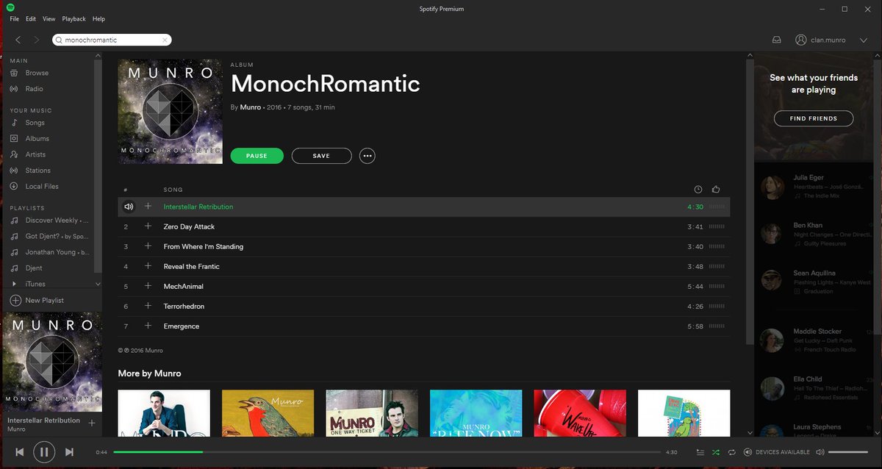Skip to the next track
The height and width of the screenshot is (469, 882).
click(69, 452)
